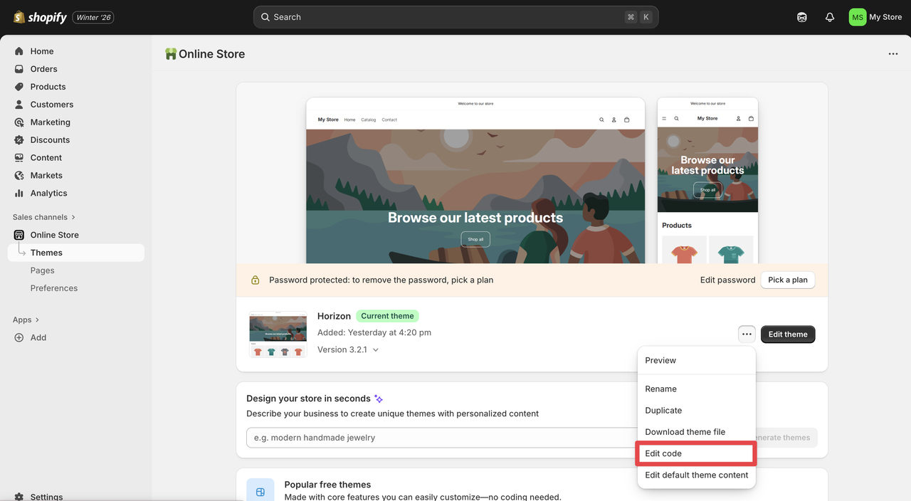Viewport: 911px width, 501px height.
Task: Click Pick a plan to remove password protection
Action: [787, 280]
